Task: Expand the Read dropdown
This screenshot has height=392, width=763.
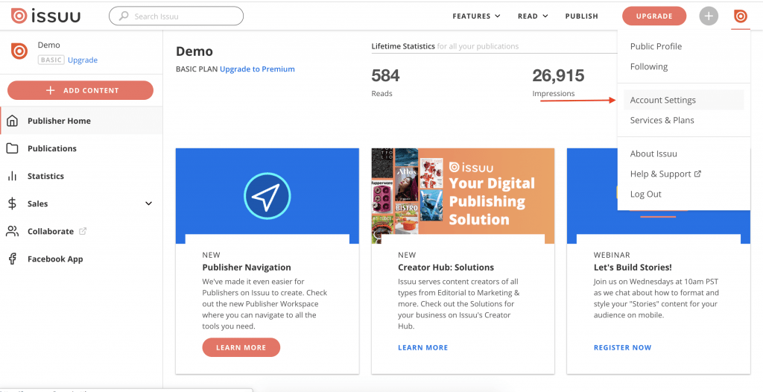Action: tap(533, 16)
